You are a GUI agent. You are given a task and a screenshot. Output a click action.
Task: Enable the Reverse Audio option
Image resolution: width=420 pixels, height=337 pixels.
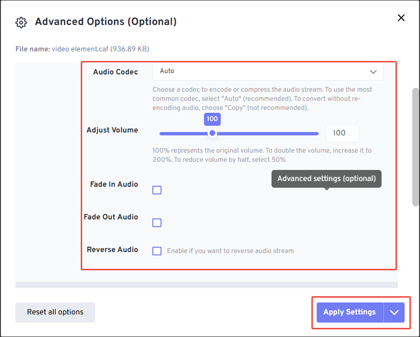(x=157, y=251)
